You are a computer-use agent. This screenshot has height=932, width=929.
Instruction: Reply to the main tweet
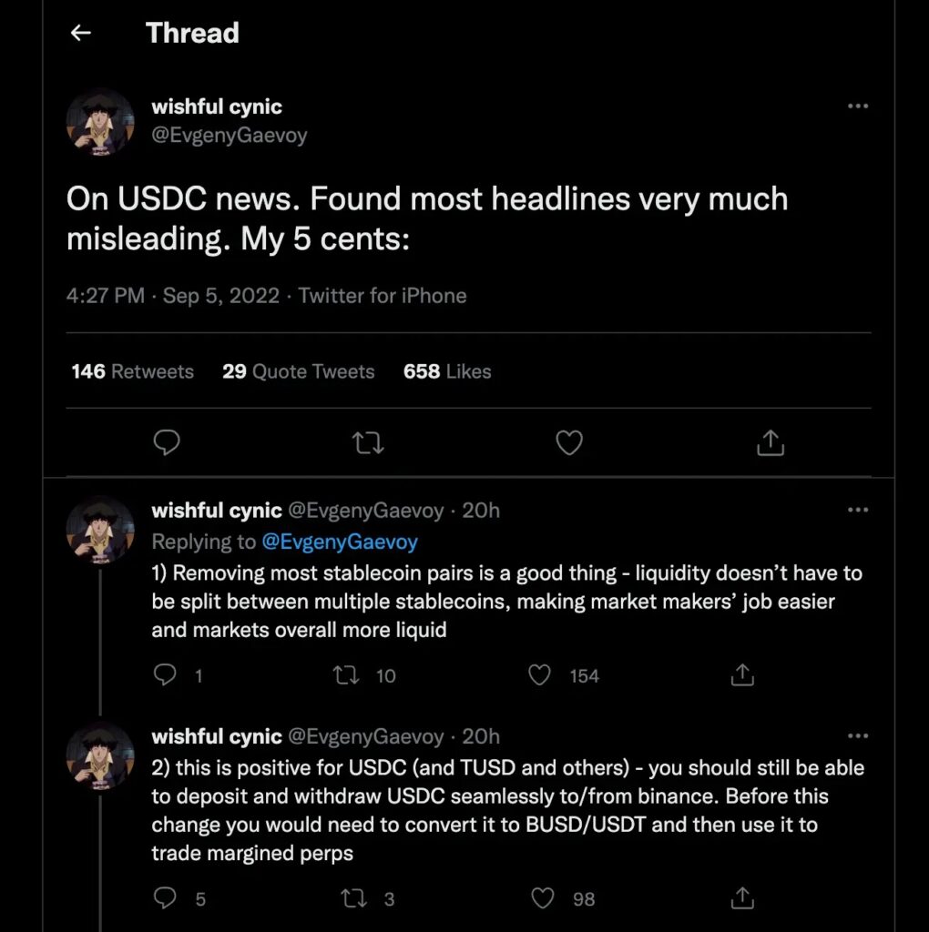click(x=166, y=443)
